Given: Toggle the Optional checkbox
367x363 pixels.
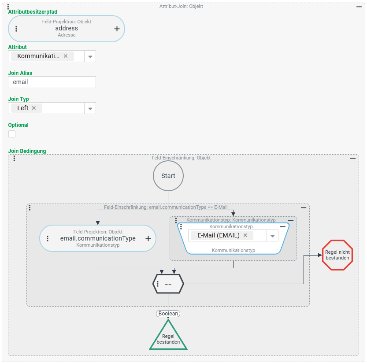Looking at the screenshot, I should coord(12,134).
